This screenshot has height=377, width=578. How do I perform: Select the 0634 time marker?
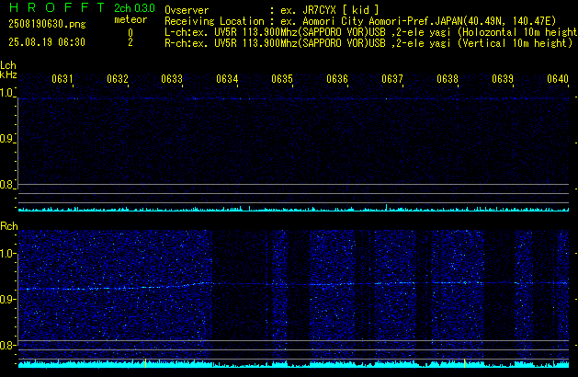point(227,79)
